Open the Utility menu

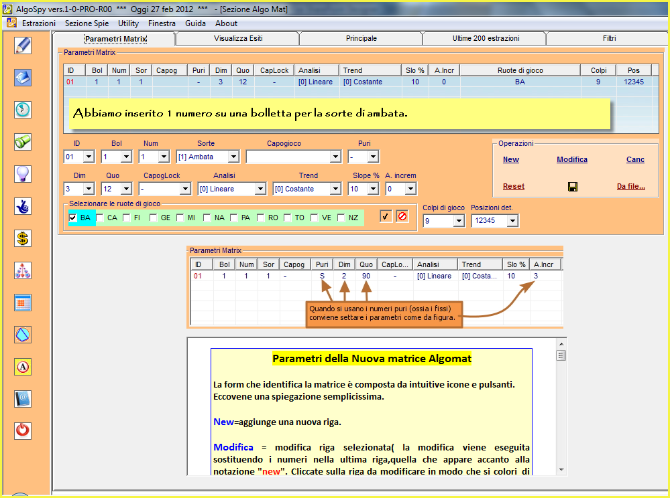point(128,23)
